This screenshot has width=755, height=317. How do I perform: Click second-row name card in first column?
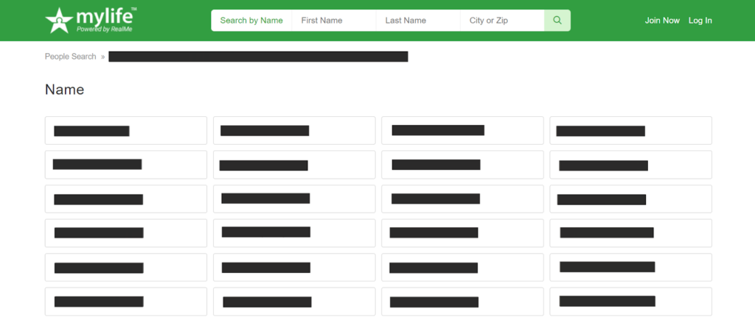[x=125, y=165]
